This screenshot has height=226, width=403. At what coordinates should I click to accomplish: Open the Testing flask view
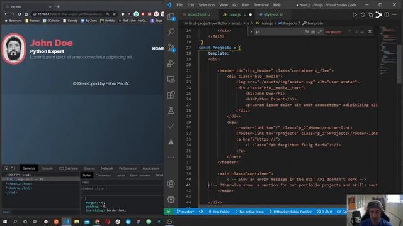coord(171,110)
